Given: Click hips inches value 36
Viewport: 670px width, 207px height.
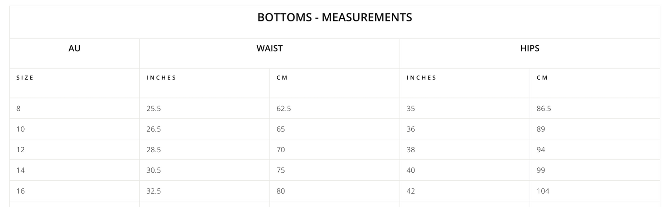Looking at the screenshot, I should pos(410,129).
